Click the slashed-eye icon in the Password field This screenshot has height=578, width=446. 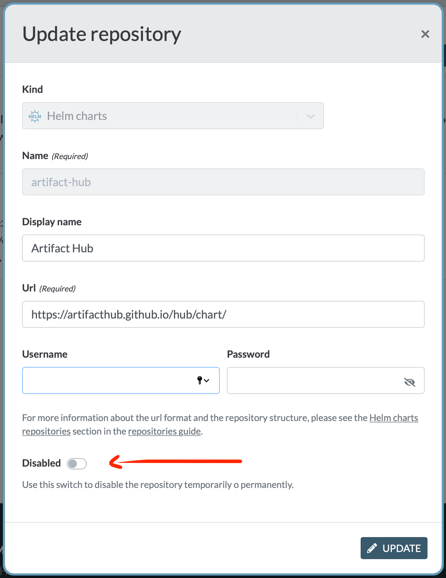pos(410,382)
